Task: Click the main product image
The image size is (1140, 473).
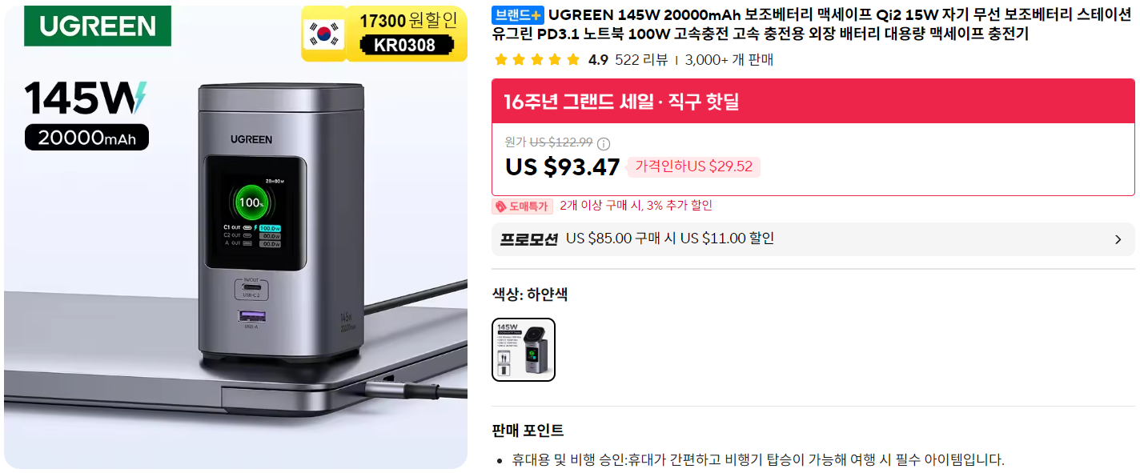Action: [x=235, y=235]
